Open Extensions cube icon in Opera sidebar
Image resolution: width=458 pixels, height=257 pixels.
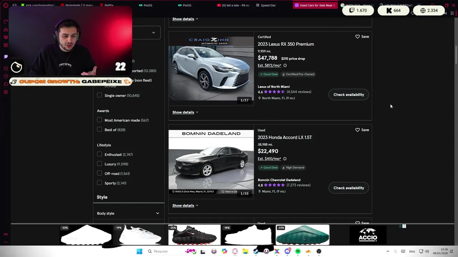point(6,84)
